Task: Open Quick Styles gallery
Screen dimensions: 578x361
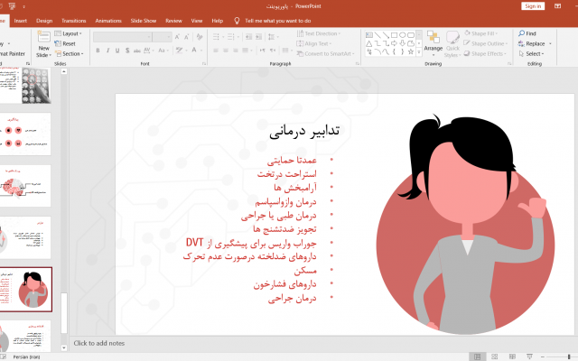Action: point(452,44)
